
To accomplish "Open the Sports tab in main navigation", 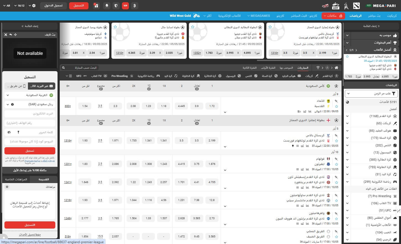I will pos(355,16).
